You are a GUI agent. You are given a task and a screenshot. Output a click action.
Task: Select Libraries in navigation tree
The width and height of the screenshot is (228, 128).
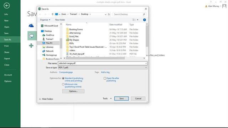tap(48, 47)
